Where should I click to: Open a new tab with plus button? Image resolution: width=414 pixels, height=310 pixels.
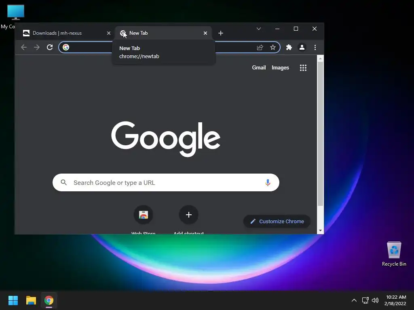(x=221, y=33)
